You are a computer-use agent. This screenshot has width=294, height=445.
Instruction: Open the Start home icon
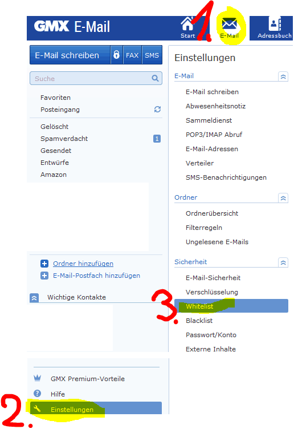pyautogui.click(x=187, y=27)
